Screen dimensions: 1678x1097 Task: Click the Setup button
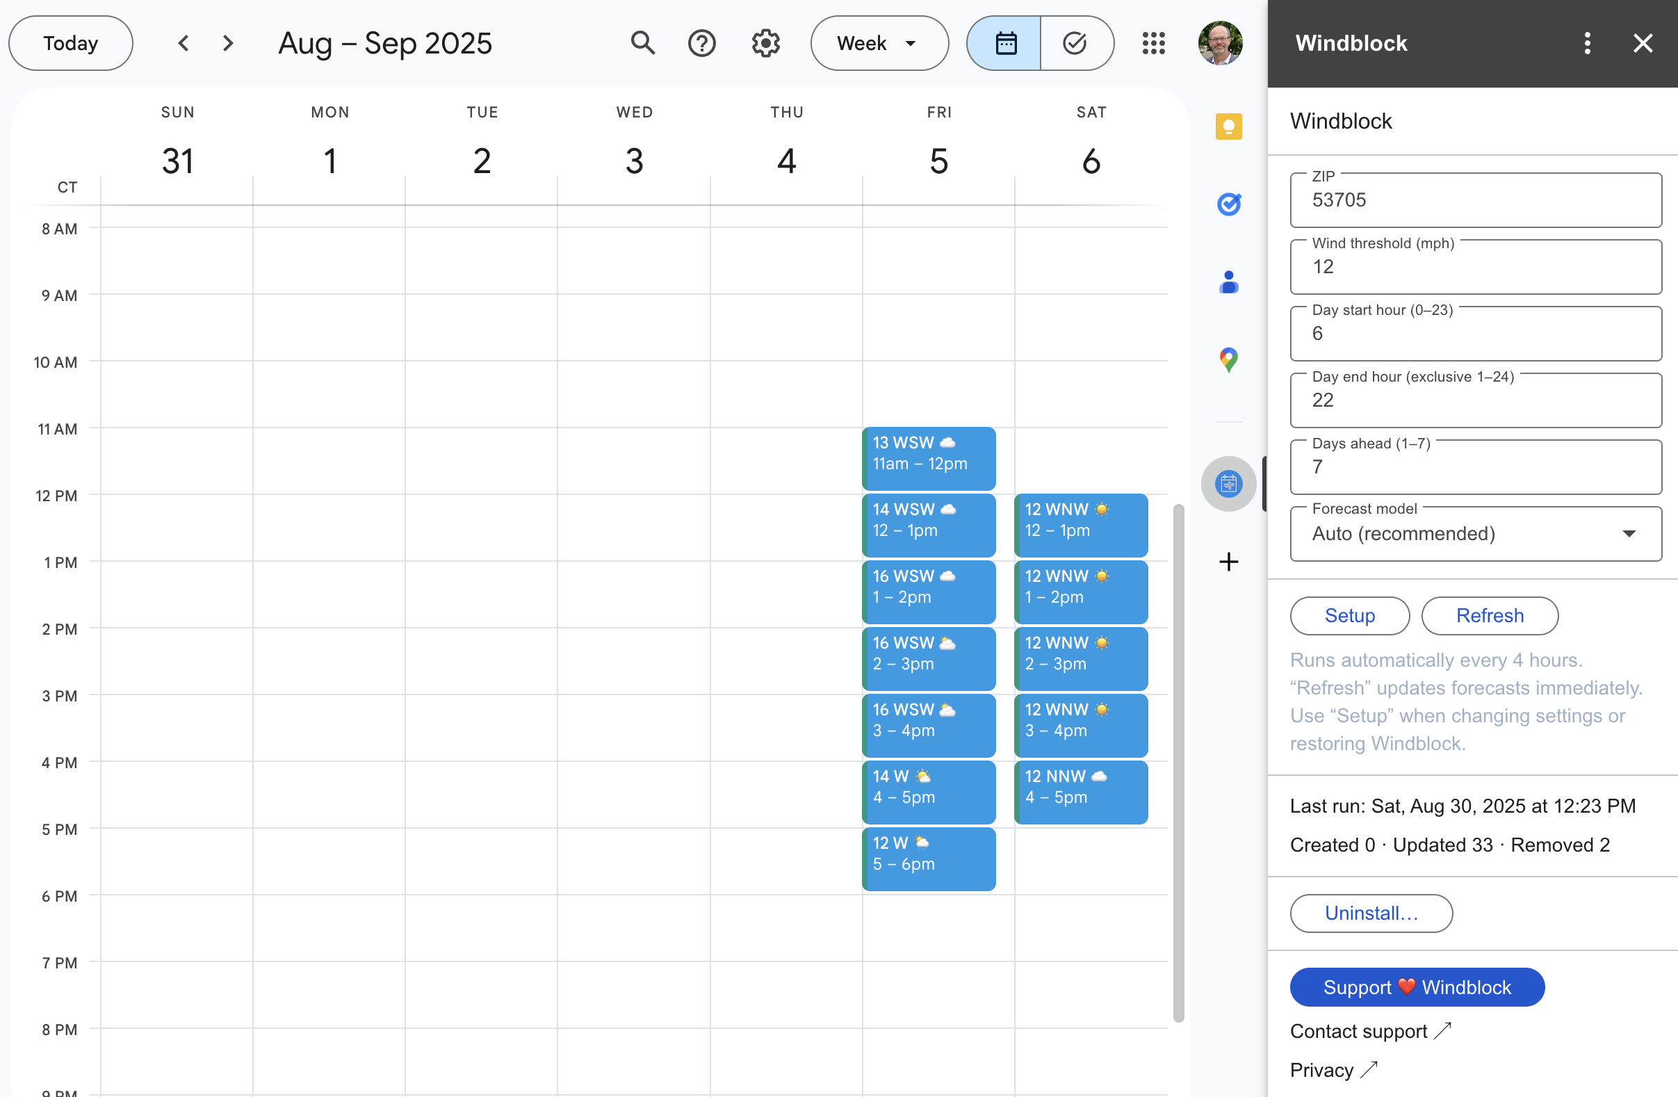tap(1349, 615)
